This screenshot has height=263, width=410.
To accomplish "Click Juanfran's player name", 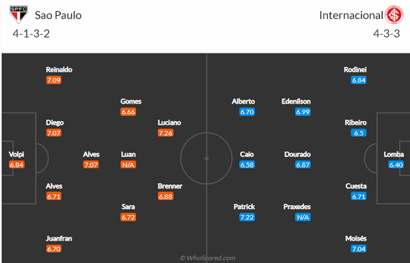I will pos(59,238).
